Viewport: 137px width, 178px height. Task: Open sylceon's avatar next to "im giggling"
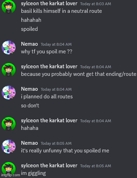pyautogui.click(x=9, y=169)
